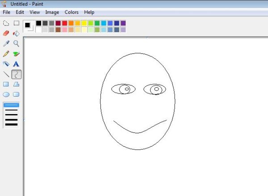268x196 pixels.
Task: Pick the Airbrush tool
Action: click(x=6, y=64)
